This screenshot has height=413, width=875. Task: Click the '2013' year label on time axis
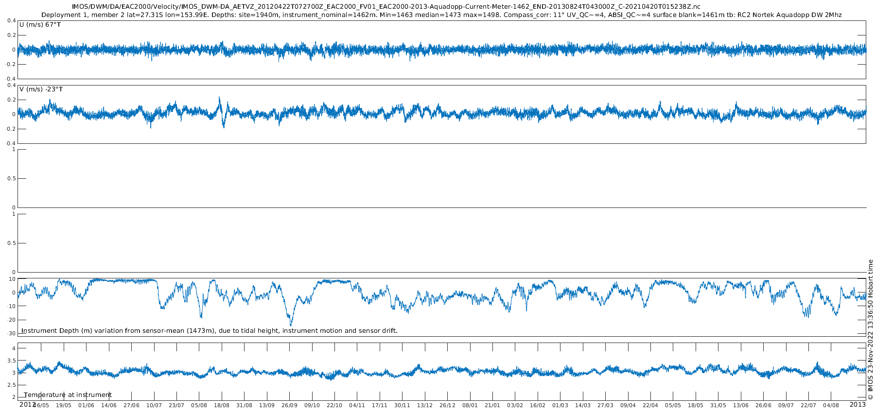pos(857,405)
